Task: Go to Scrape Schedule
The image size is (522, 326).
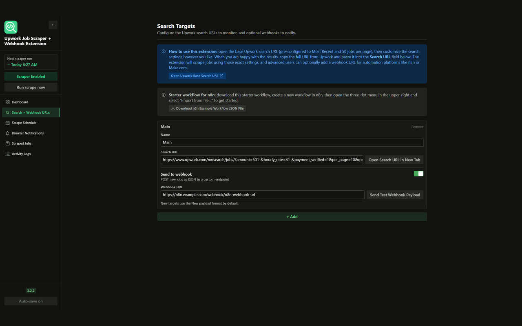Action: coord(31,123)
